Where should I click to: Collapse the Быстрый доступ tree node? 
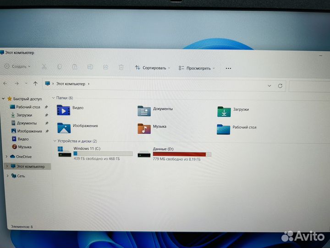point(3,98)
